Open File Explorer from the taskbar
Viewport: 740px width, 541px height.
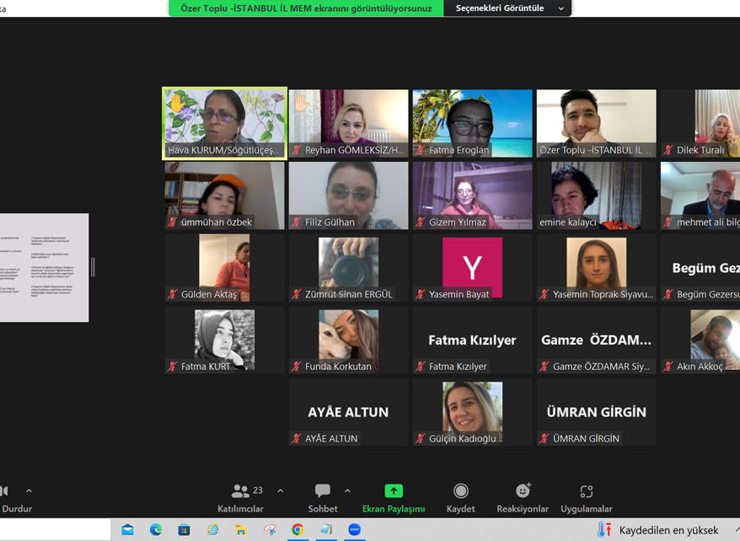coord(241,530)
